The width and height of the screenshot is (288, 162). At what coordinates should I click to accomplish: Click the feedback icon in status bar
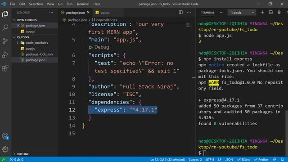point(274,159)
